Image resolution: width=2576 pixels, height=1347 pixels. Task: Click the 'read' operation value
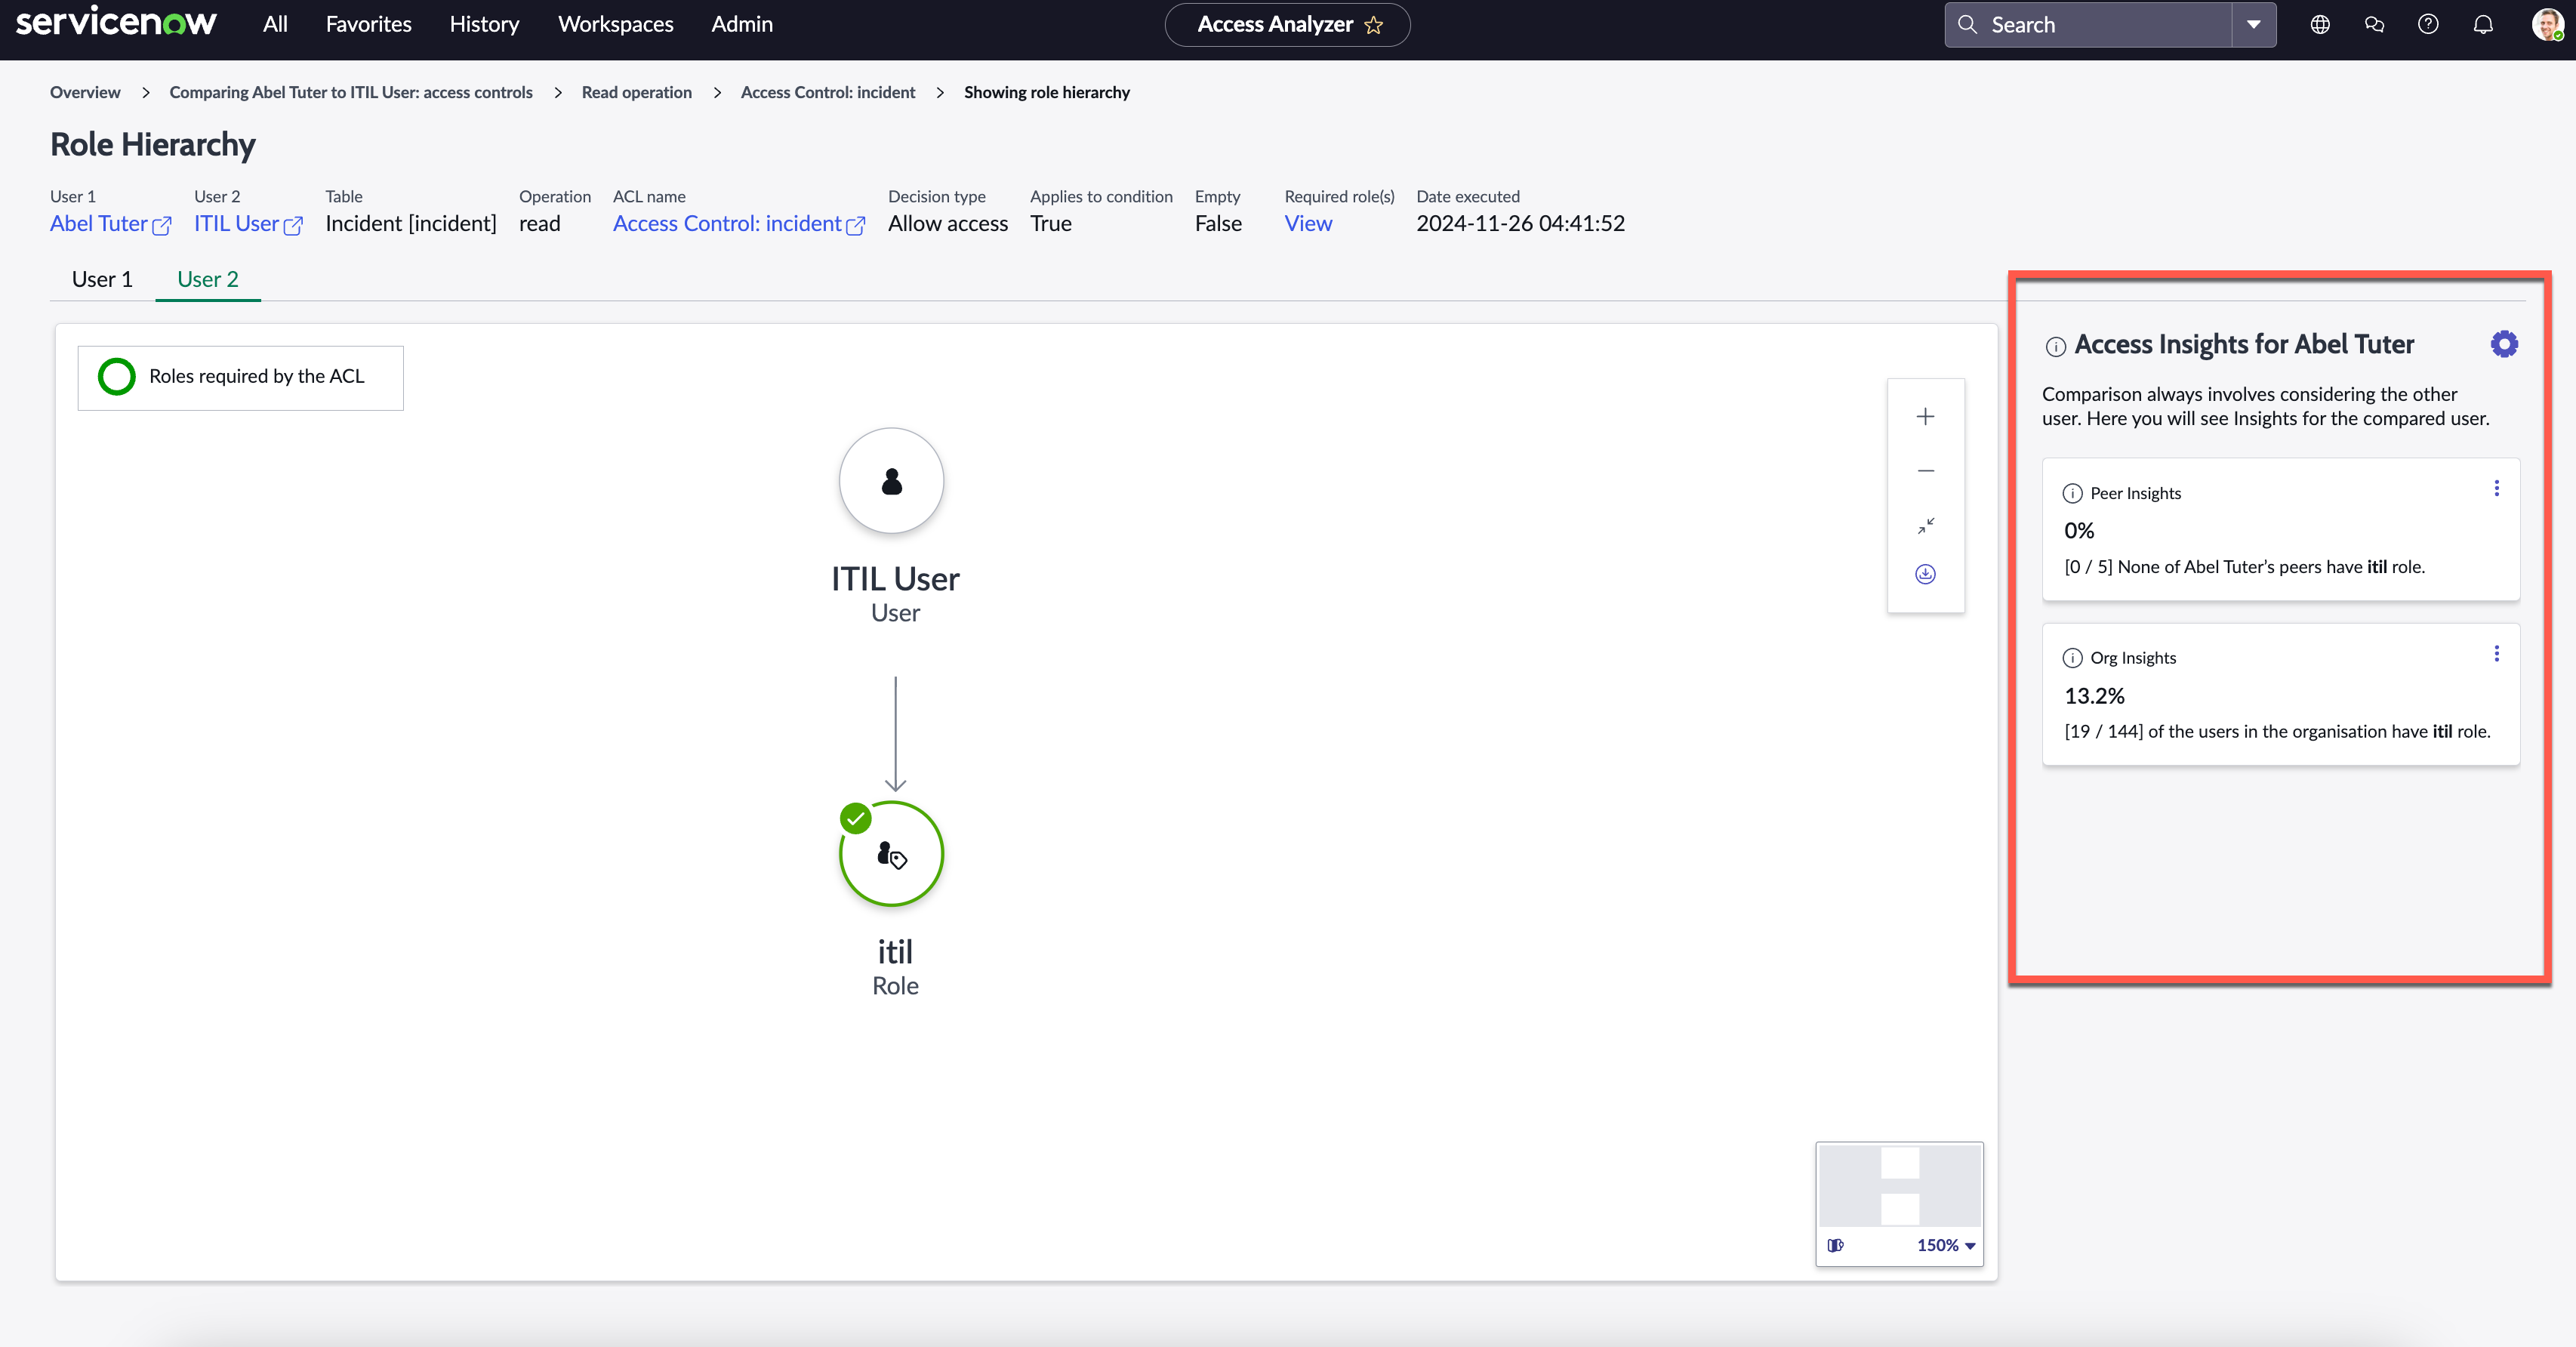(540, 224)
